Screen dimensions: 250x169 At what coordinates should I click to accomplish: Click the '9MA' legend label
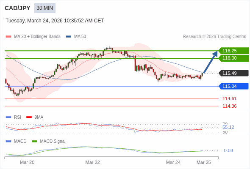click(39, 117)
